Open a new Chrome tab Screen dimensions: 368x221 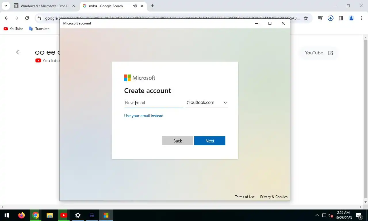point(152,6)
